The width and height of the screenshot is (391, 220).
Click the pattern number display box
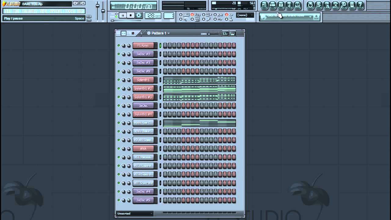point(169,15)
